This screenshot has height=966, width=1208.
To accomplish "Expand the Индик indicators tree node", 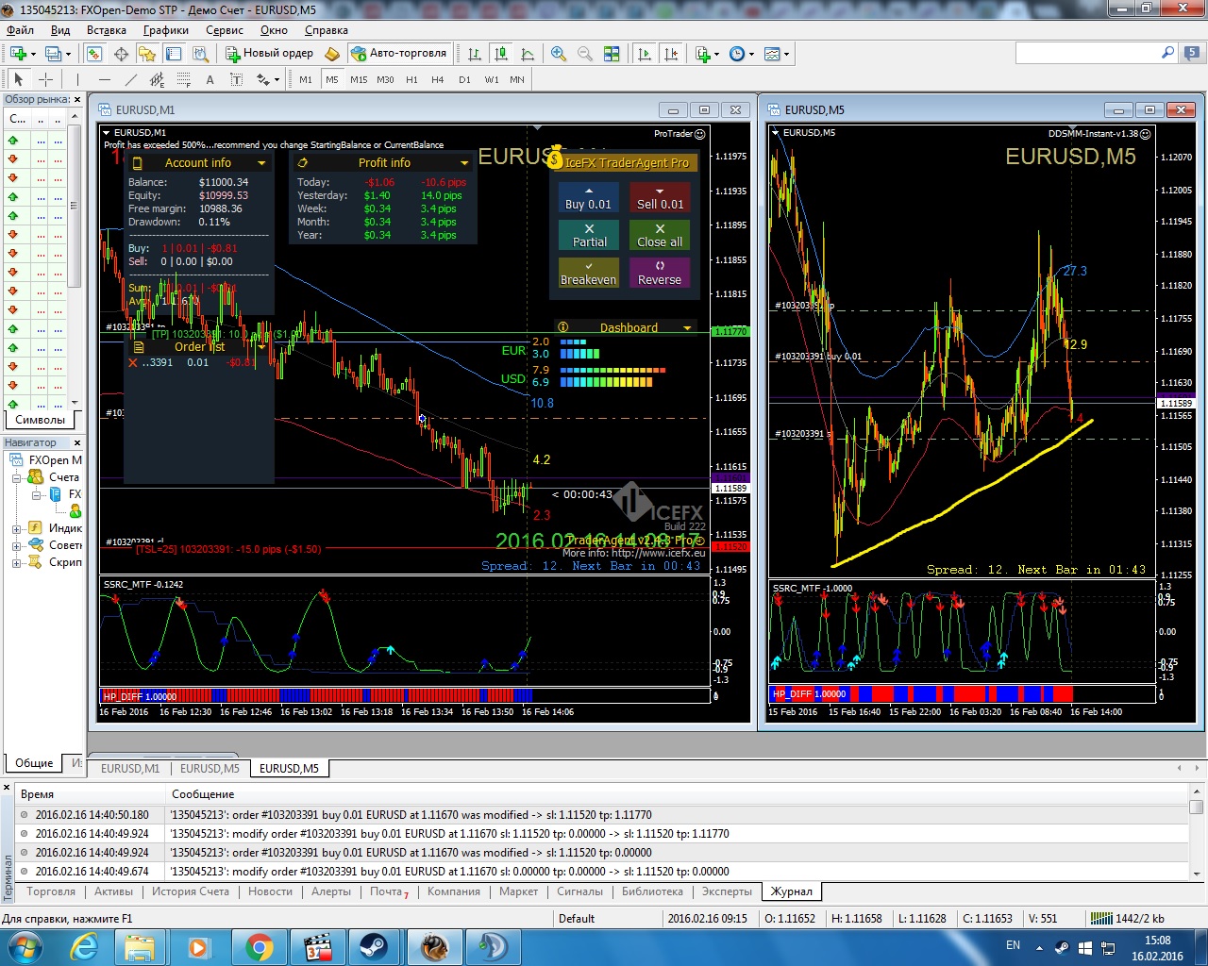I will [x=16, y=529].
